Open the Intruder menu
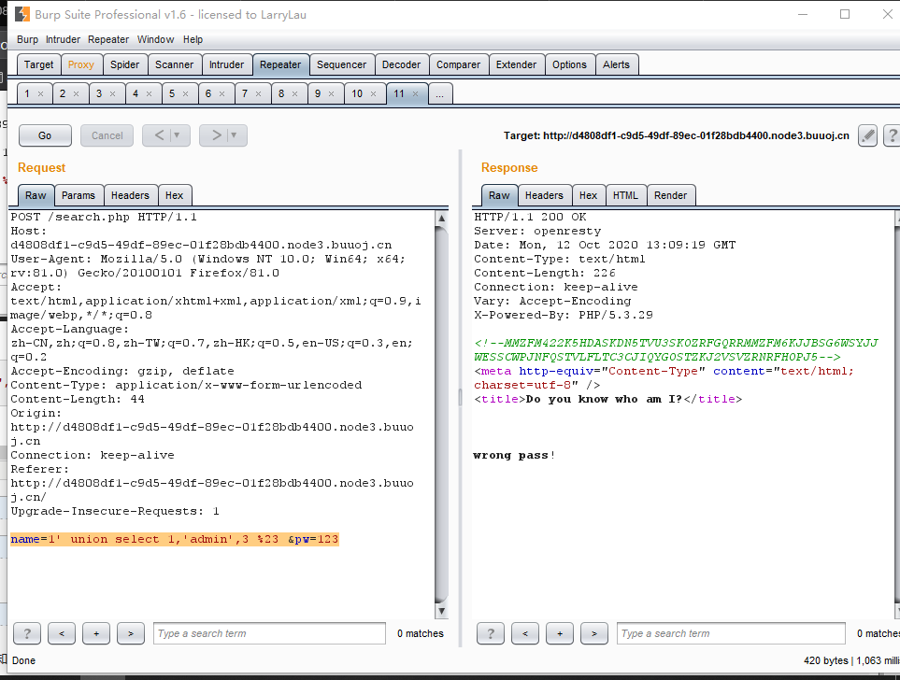 pos(64,39)
